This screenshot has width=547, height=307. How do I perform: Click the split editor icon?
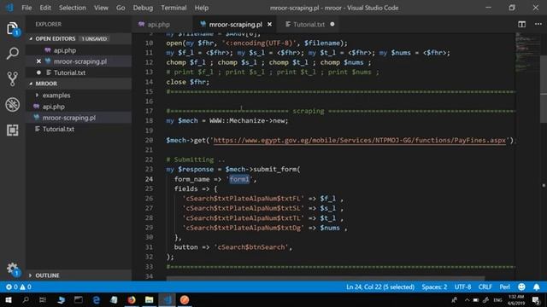tap(521, 25)
